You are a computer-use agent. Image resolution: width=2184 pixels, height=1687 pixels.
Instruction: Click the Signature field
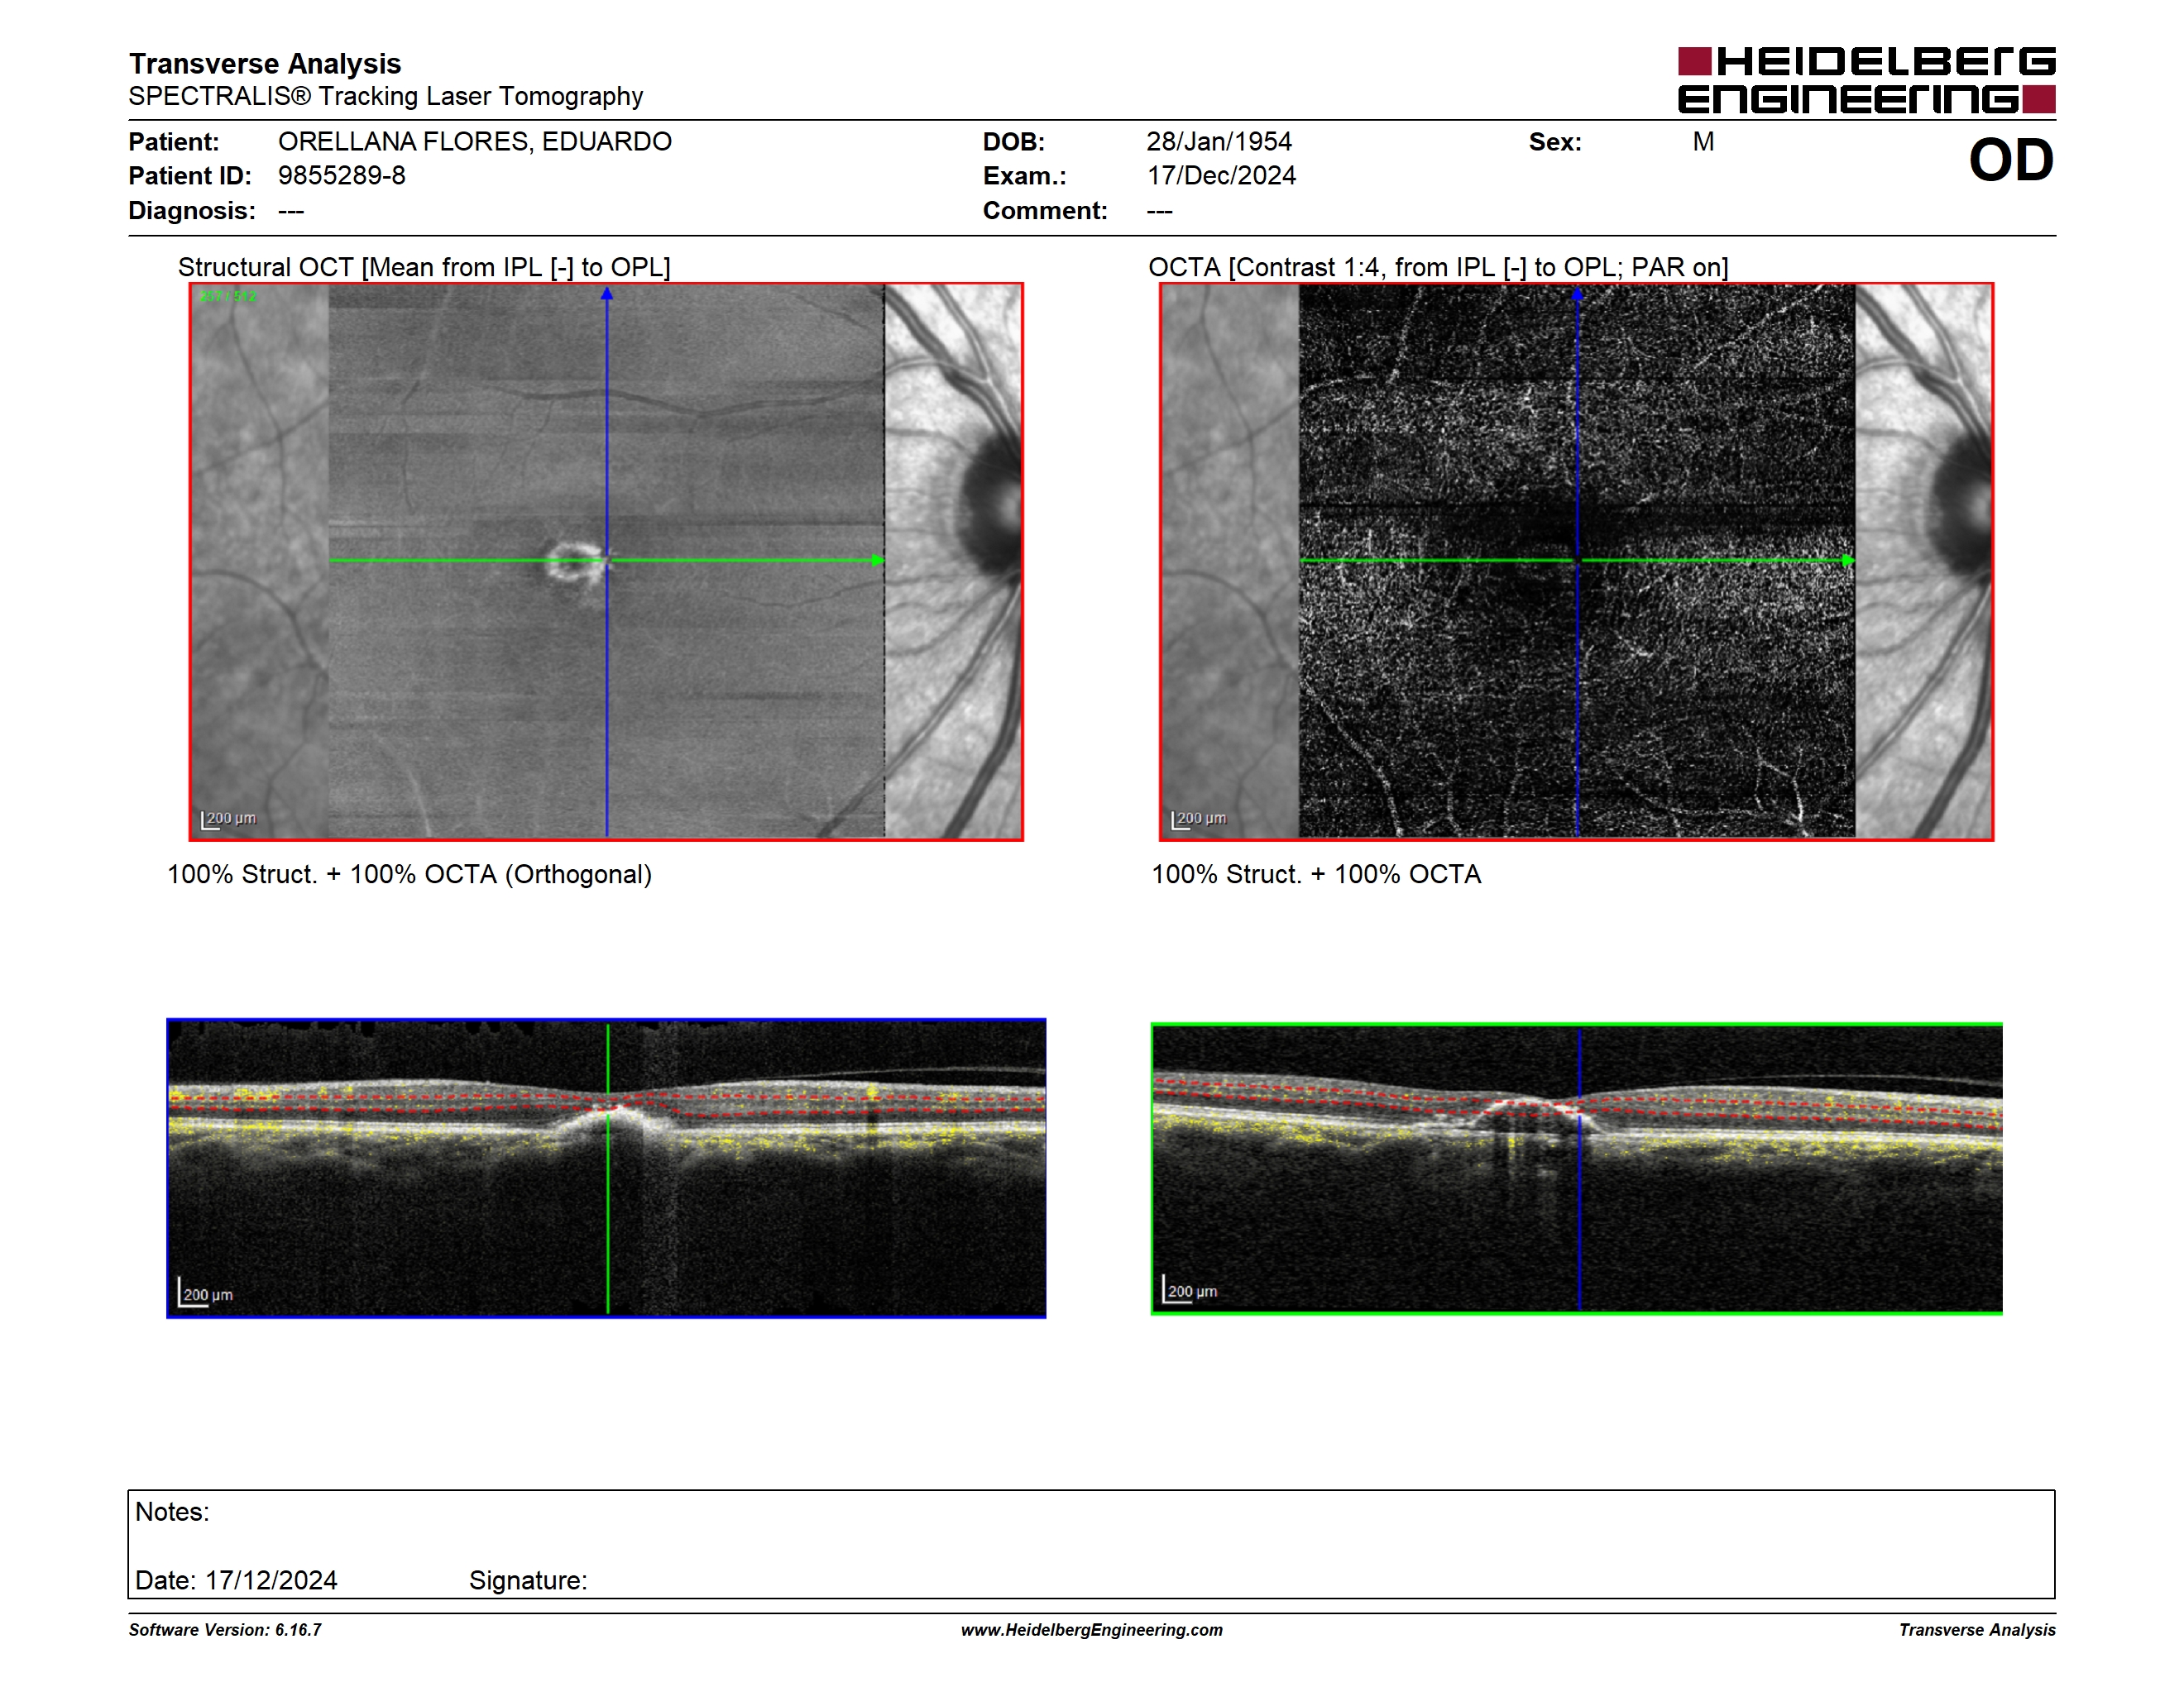coord(529,1581)
